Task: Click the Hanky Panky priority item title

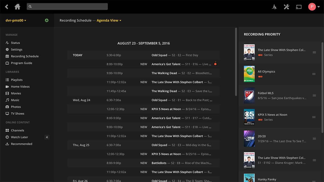Action: [267, 179]
